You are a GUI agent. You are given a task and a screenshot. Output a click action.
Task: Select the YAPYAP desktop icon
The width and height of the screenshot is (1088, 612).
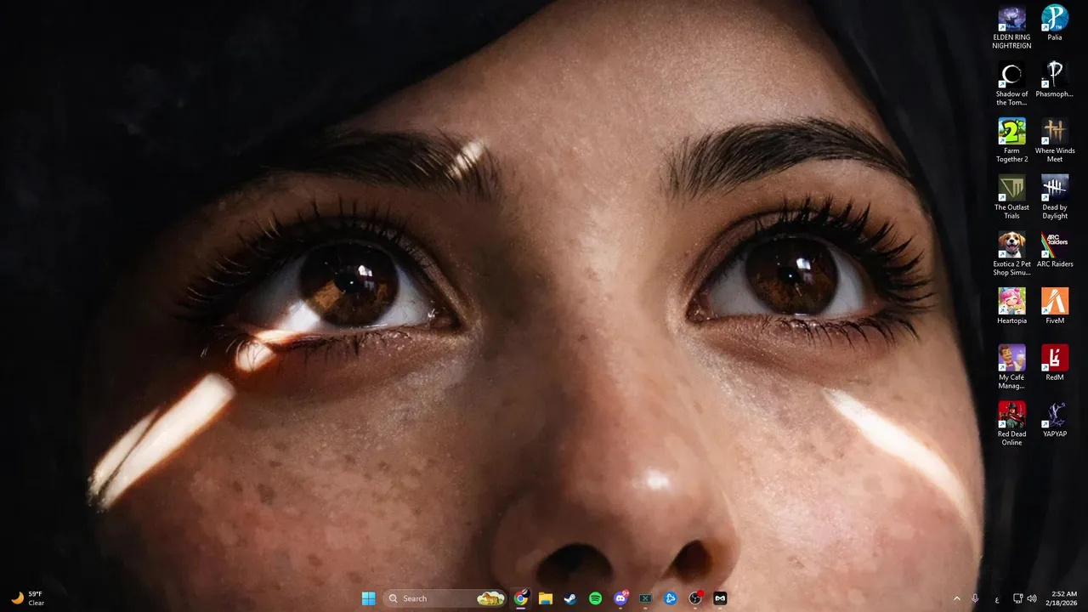[1055, 420]
